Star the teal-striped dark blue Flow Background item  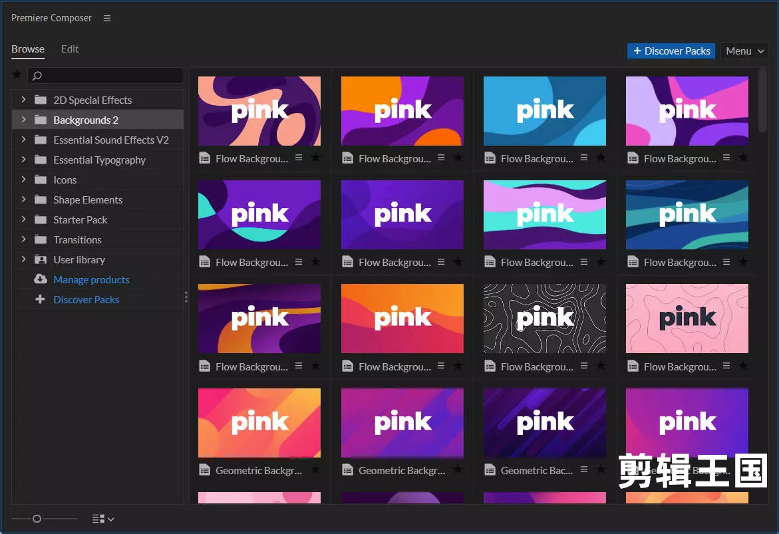click(743, 261)
